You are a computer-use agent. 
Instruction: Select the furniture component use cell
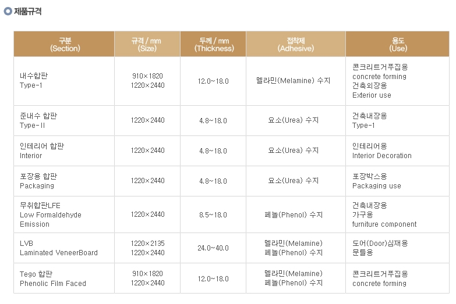click(398, 214)
